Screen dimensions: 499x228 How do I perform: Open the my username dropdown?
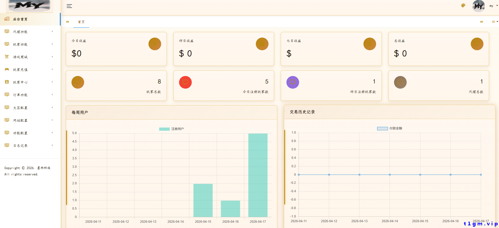pos(493,6)
